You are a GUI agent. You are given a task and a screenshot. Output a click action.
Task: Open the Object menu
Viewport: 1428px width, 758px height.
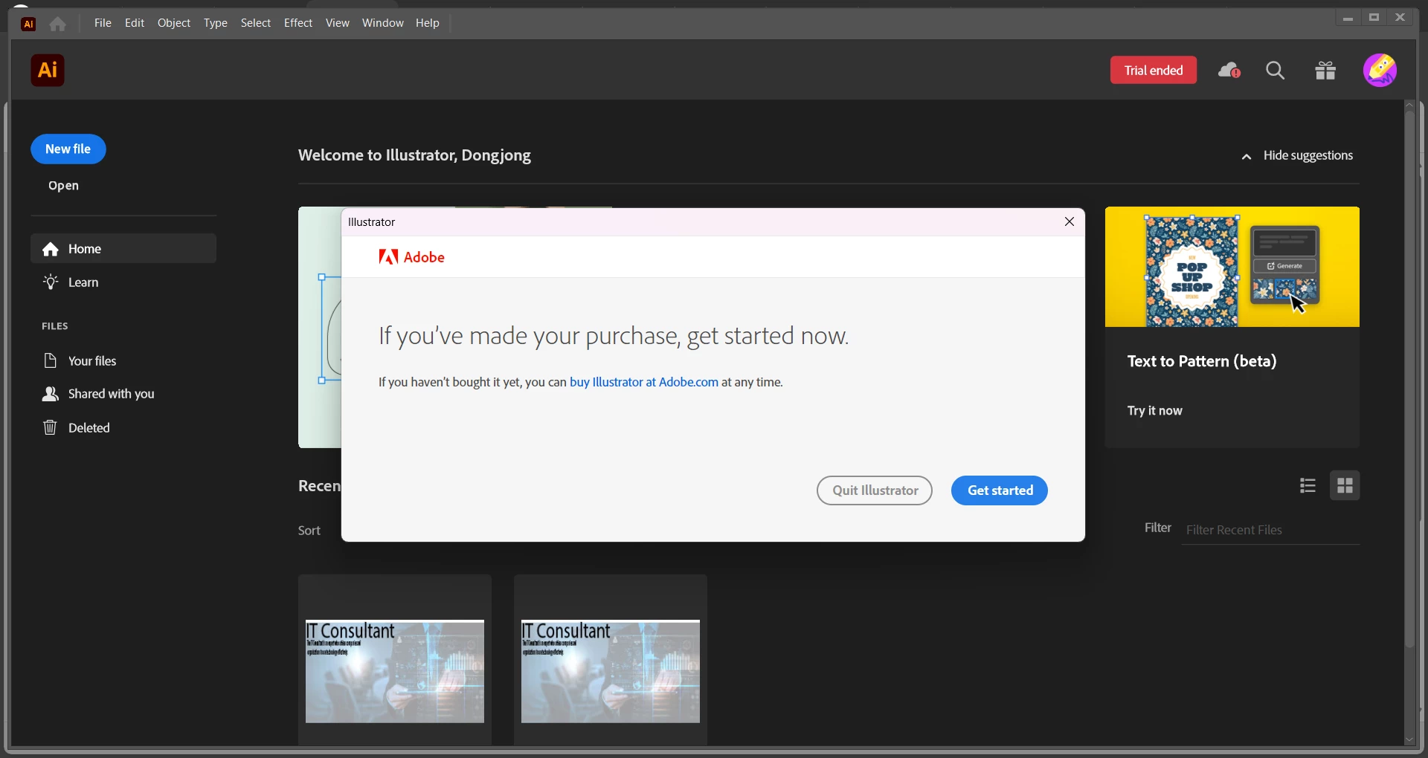click(x=174, y=23)
